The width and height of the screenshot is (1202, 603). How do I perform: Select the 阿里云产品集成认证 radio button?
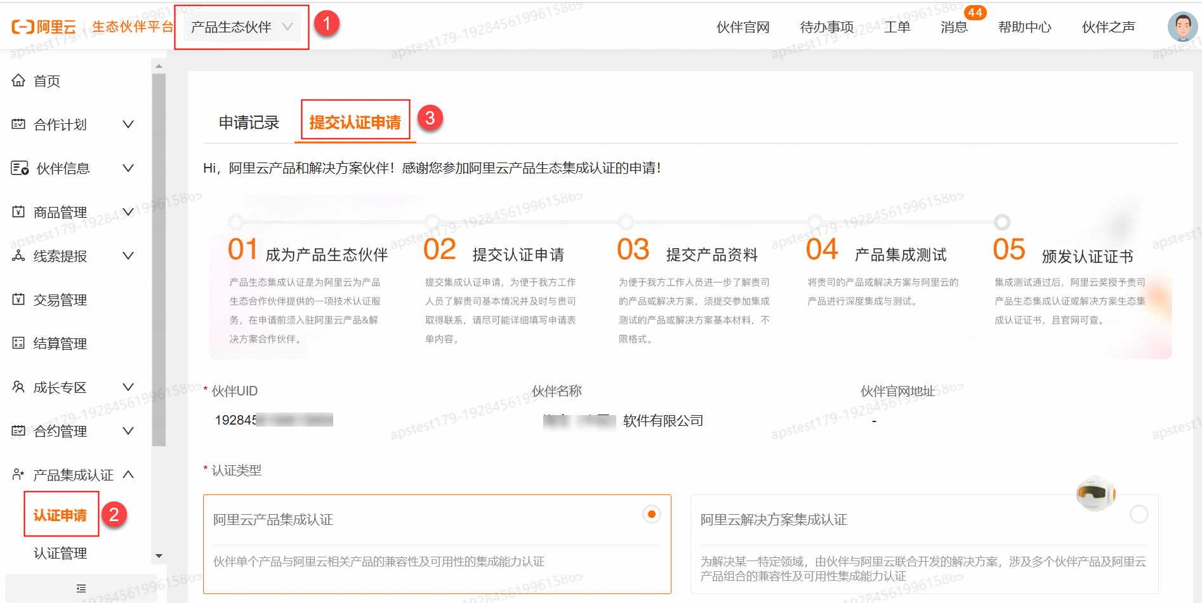point(652,514)
